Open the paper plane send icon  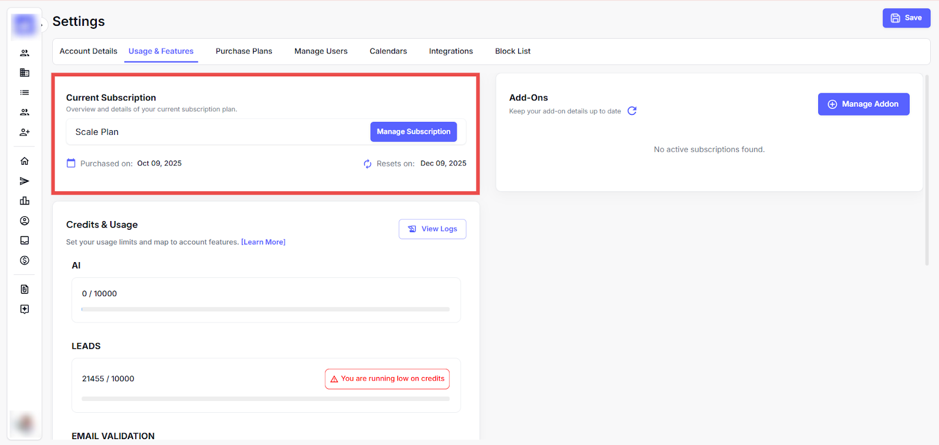coord(25,181)
